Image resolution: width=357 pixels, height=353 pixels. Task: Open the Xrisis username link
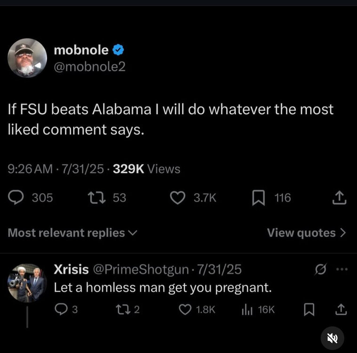[71, 269]
